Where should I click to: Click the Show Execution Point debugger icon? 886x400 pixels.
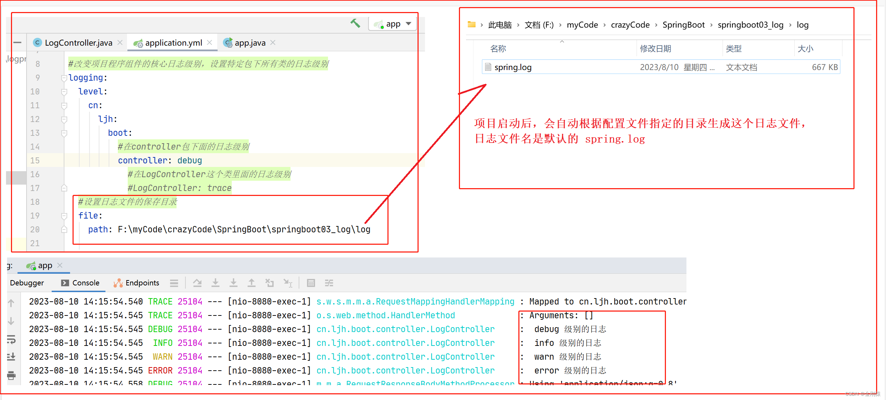(x=173, y=283)
